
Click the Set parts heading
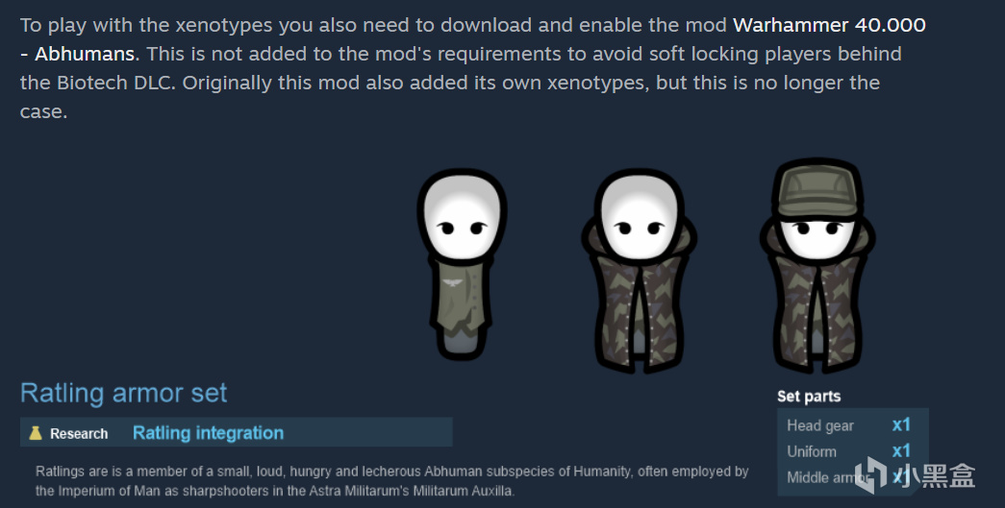[x=809, y=396]
